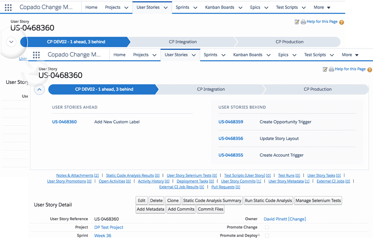The image size is (373, 238).
Task: Click Static Code Analysis Summary button
Action: click(212, 201)
